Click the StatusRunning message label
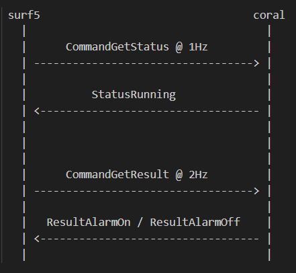Image resolution: width=296 pixels, height=273 pixels. 134,95
